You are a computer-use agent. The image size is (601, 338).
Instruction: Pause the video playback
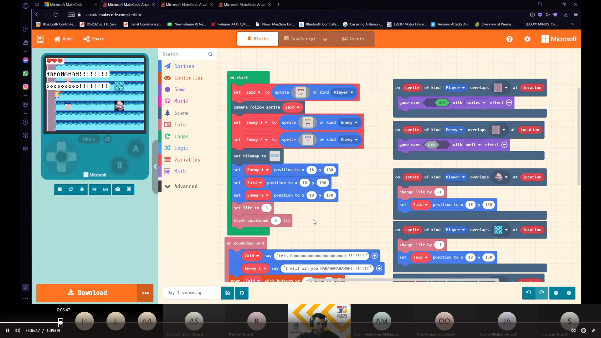[x=8, y=330]
